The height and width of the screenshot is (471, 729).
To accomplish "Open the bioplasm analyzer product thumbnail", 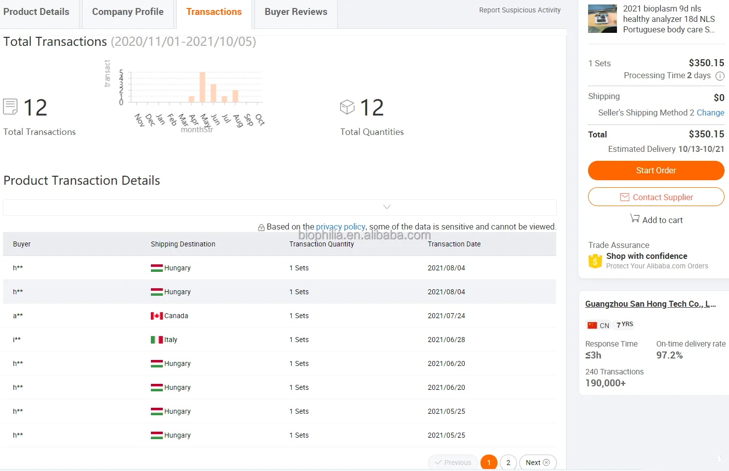I will pos(603,19).
